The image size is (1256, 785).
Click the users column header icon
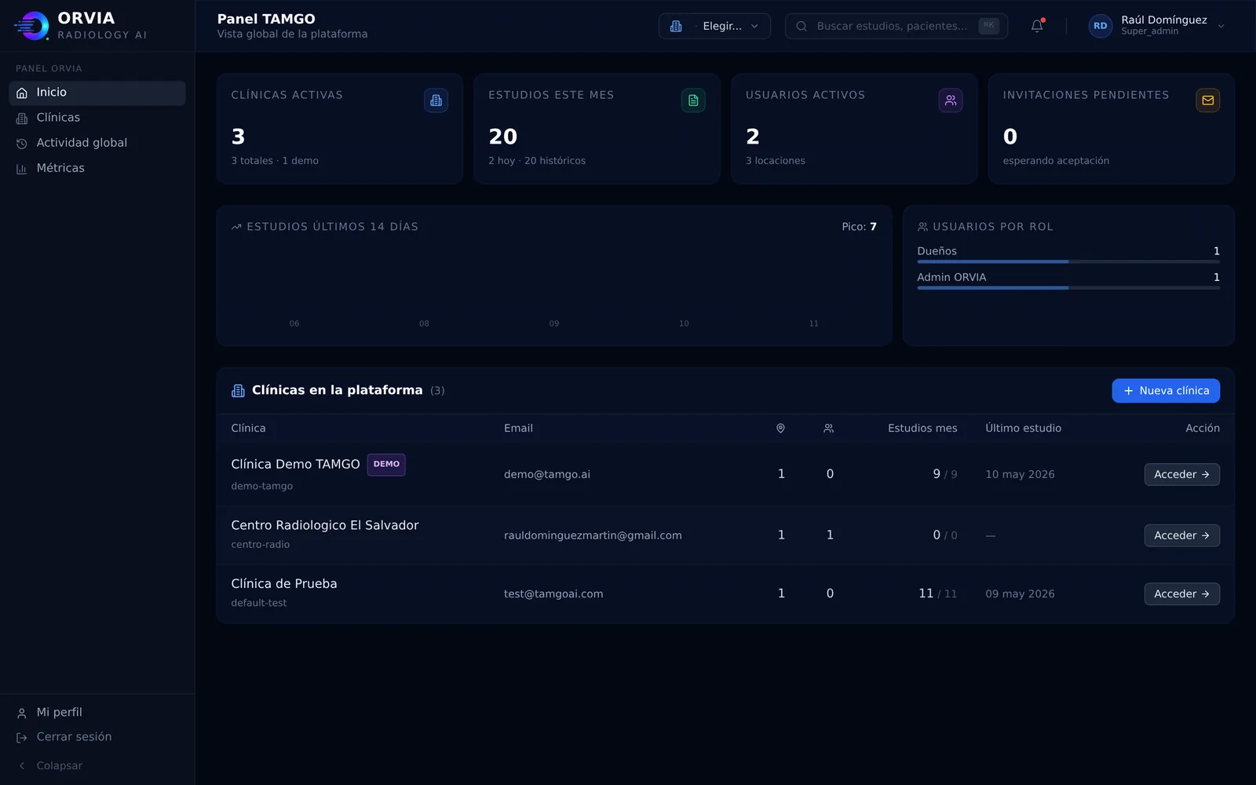click(828, 429)
